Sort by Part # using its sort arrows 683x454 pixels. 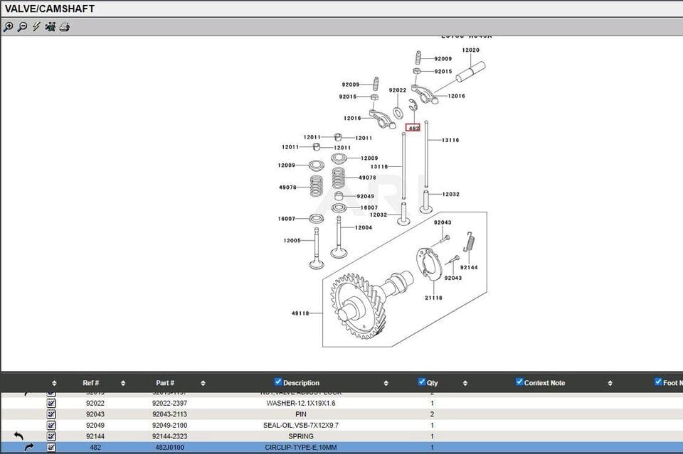coord(203,383)
